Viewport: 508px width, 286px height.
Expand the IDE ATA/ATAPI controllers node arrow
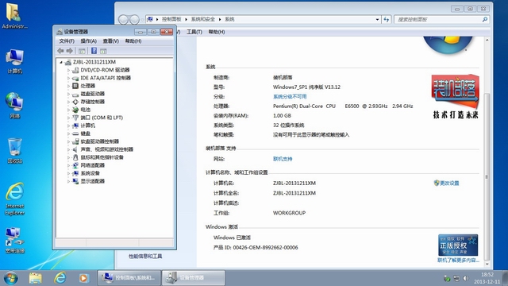coord(68,78)
